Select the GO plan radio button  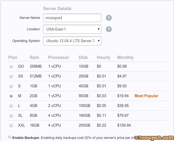[x=11, y=67]
